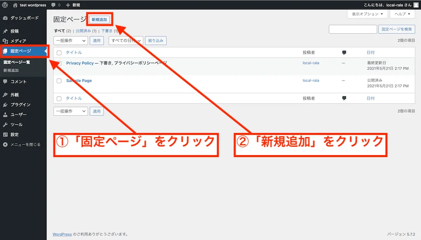Open the top 一括操作 bulk actions dropdown

(71, 41)
